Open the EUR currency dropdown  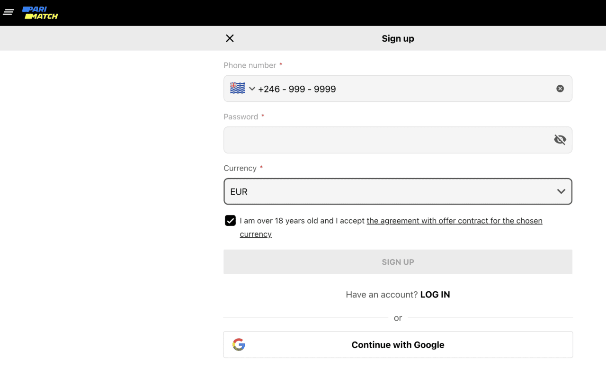click(388, 191)
